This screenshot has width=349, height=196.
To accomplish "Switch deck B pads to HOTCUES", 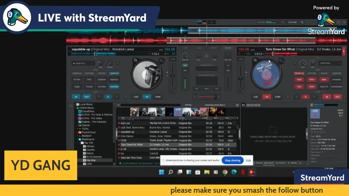I will [x=312, y=73].
